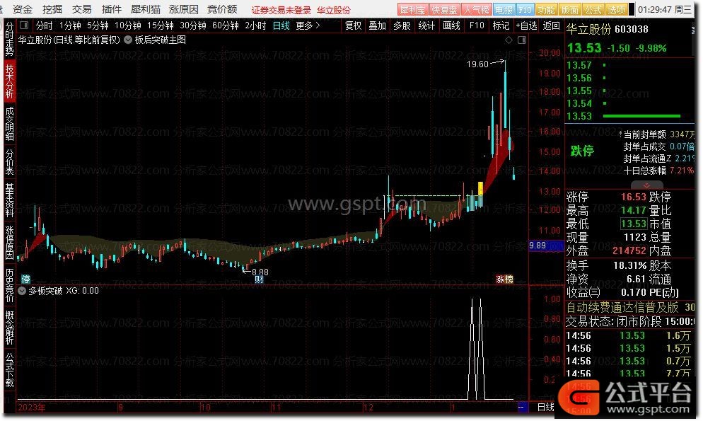This screenshot has height=421, width=703.
Task: Open the 概念解析 sidebar tab
Action: pos(9,328)
